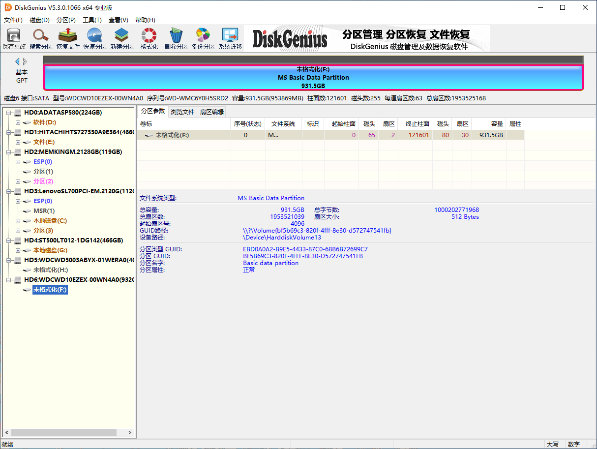Switch to the 分区参数 tab
This screenshot has width=597, height=449.
click(153, 111)
